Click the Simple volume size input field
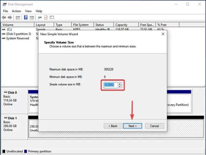This screenshot has width=206, height=155. coord(111,85)
